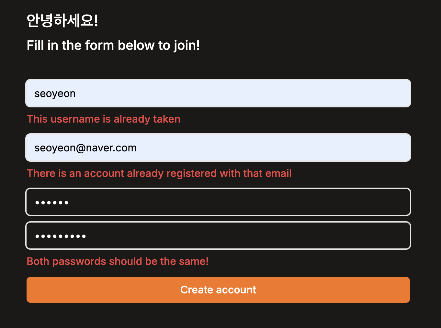Place cursor after 'seoyeon' text in username box
Image resolution: width=441 pixels, height=328 pixels.
tap(76, 93)
